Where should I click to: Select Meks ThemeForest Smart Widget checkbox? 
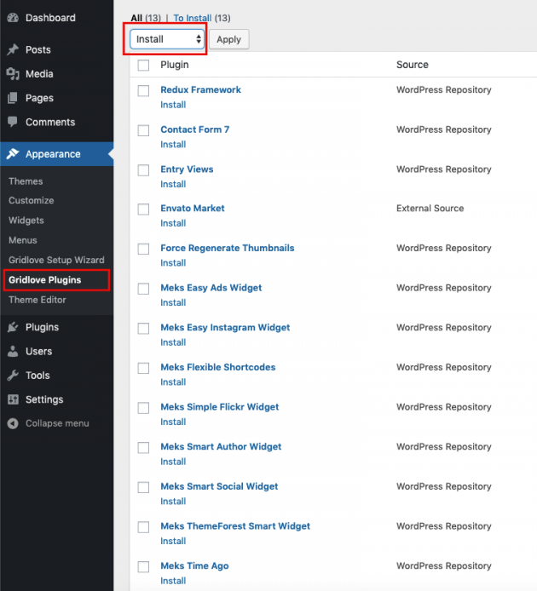click(x=143, y=527)
